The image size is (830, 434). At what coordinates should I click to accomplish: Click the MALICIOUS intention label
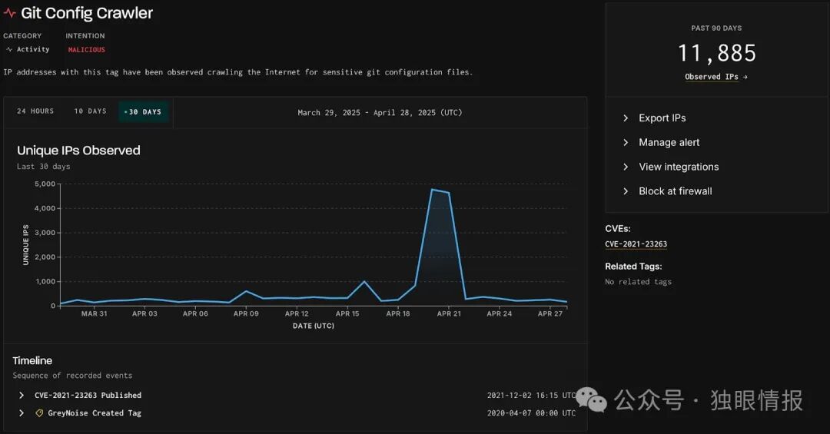coord(86,50)
